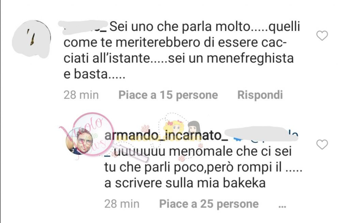Screen dimensions: 349x223
Task: Open the first commenter's blurred username
Action: click(x=83, y=27)
